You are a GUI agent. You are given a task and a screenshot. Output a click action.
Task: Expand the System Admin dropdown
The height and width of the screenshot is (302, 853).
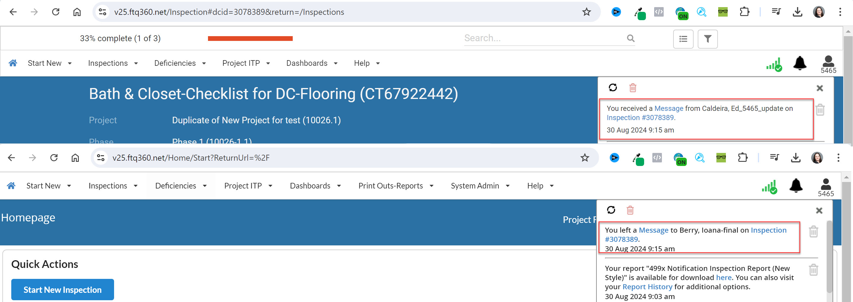coord(480,186)
